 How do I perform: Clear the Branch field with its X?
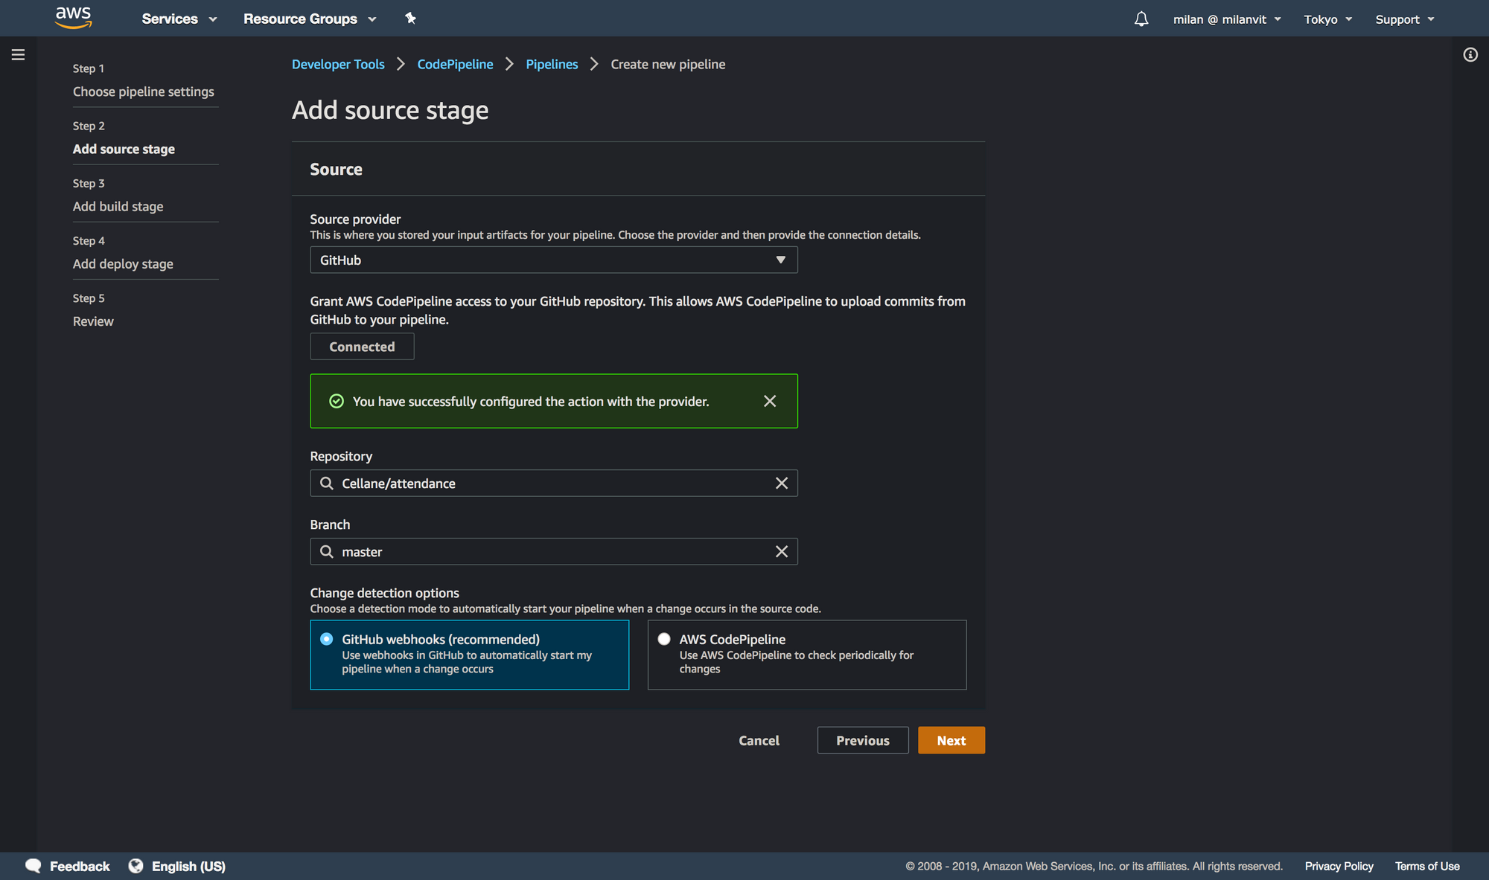coord(782,552)
